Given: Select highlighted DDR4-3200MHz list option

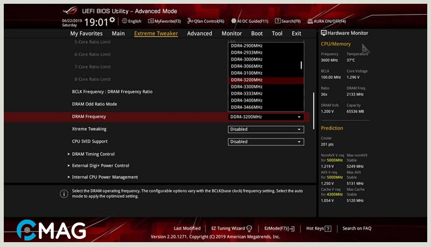Looking at the screenshot, I should coord(266,80).
